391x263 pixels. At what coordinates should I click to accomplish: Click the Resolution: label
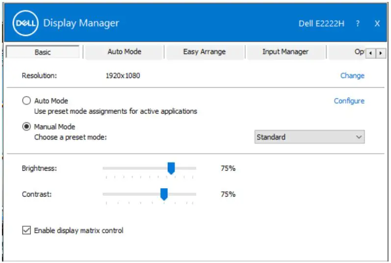tap(39, 76)
